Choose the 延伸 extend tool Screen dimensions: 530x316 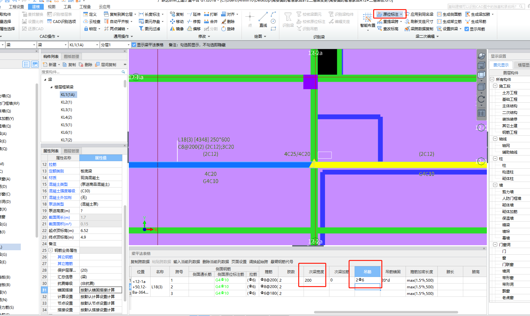point(194,14)
